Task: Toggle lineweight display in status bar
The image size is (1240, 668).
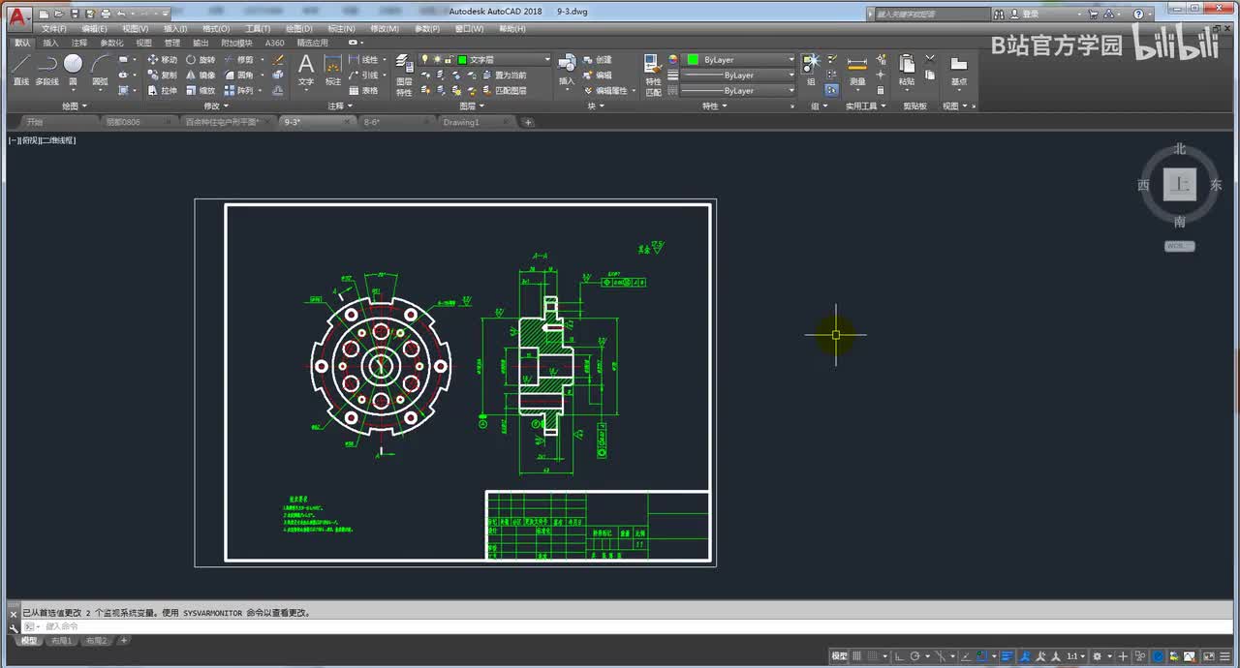Action: [x=1007, y=656]
